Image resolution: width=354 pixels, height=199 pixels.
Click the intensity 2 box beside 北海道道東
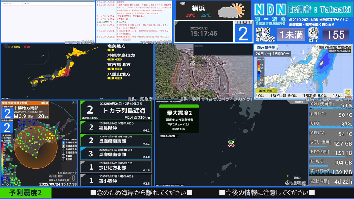63,143
